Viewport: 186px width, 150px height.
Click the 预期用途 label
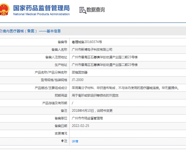(x=61, y=96)
